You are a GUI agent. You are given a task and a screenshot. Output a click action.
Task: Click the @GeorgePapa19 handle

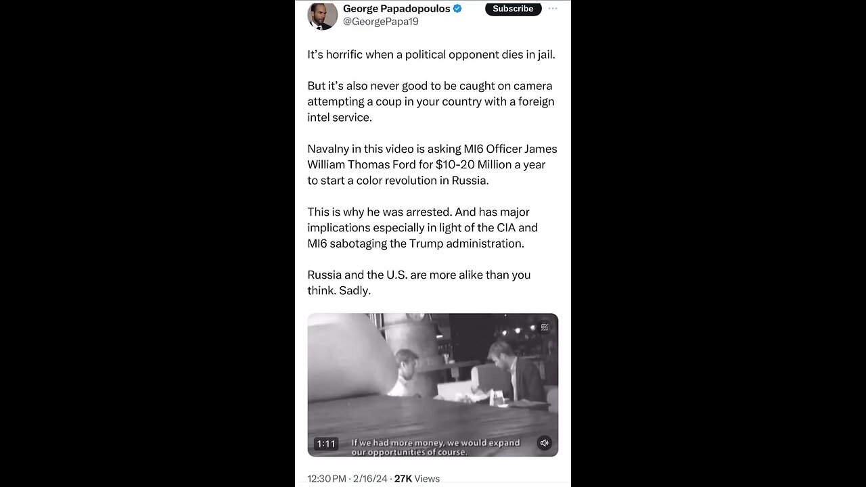click(381, 22)
